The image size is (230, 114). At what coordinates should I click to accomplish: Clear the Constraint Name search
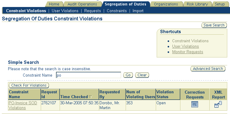click(142, 75)
